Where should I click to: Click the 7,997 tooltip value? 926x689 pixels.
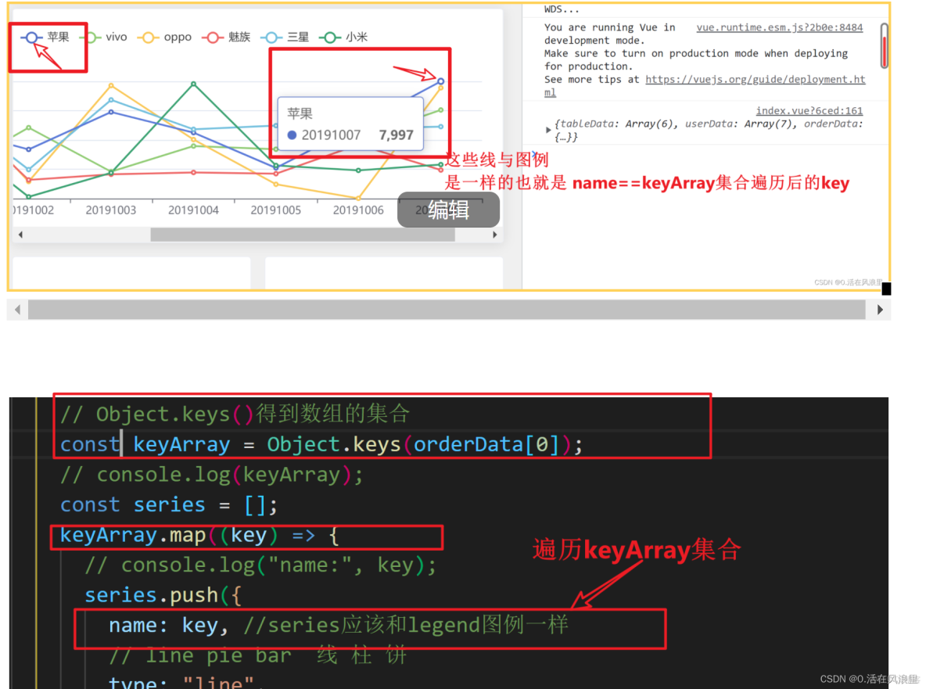click(x=396, y=135)
